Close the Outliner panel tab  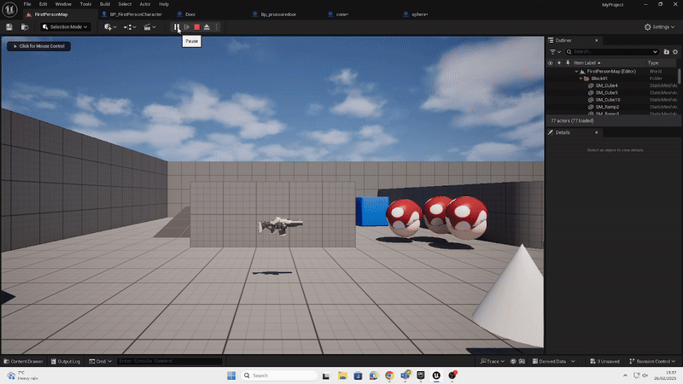(x=596, y=40)
